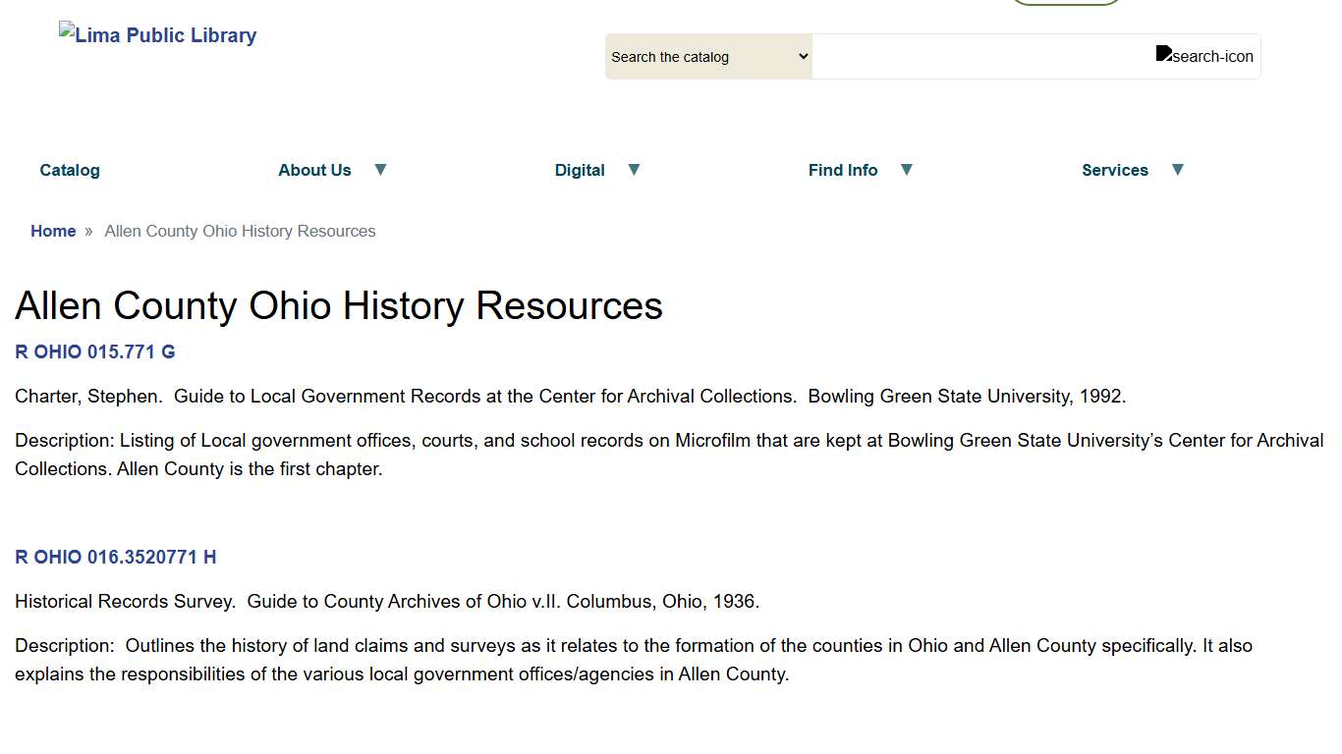
Task: Click the Lima Public Library logo
Action: [157, 34]
